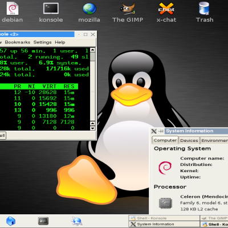Click the Celeron (Mendocino) processor name

pyautogui.click(x=204, y=197)
